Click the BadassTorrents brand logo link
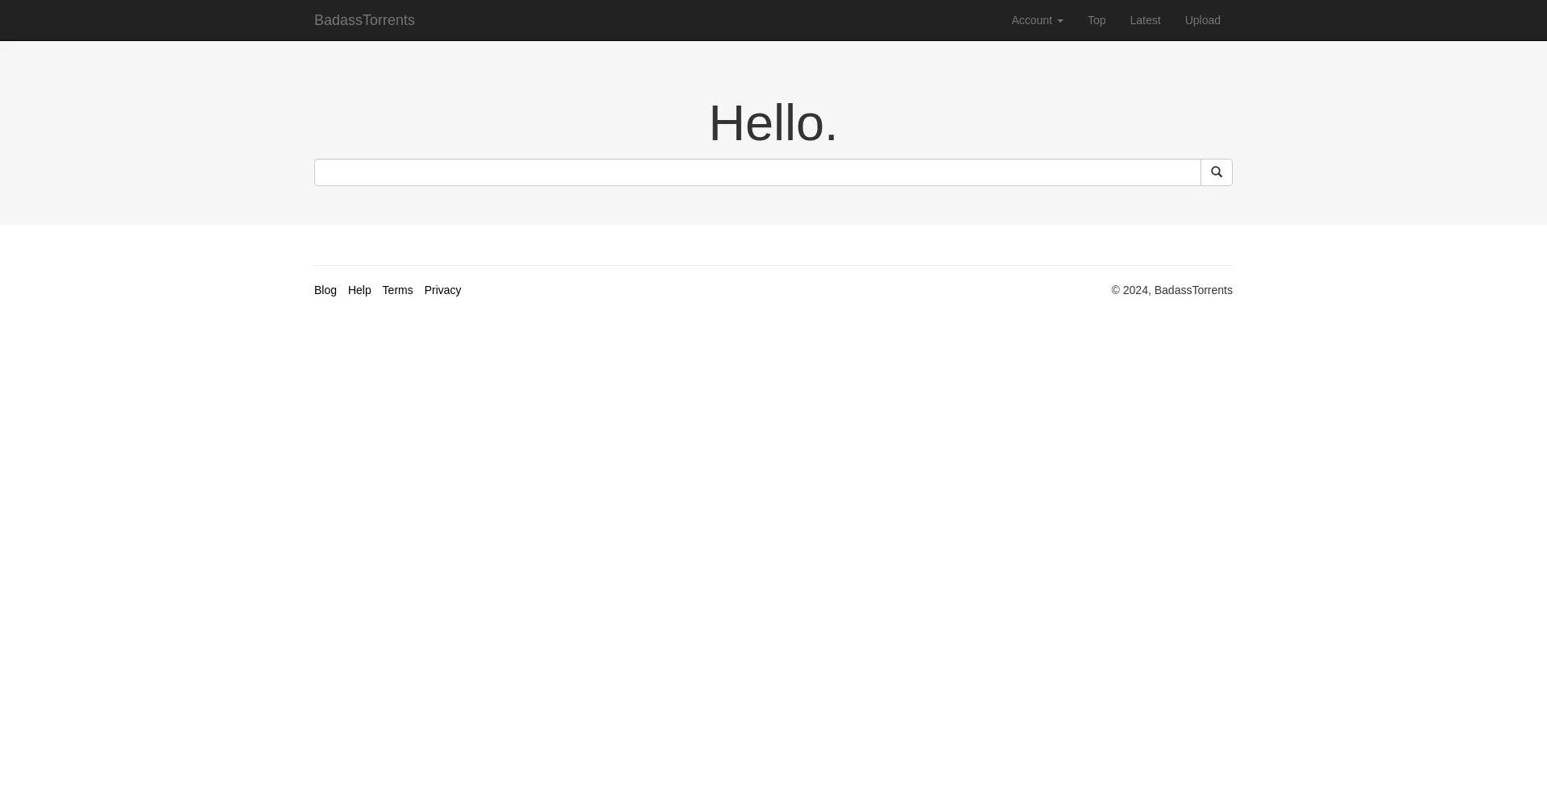 [364, 20]
